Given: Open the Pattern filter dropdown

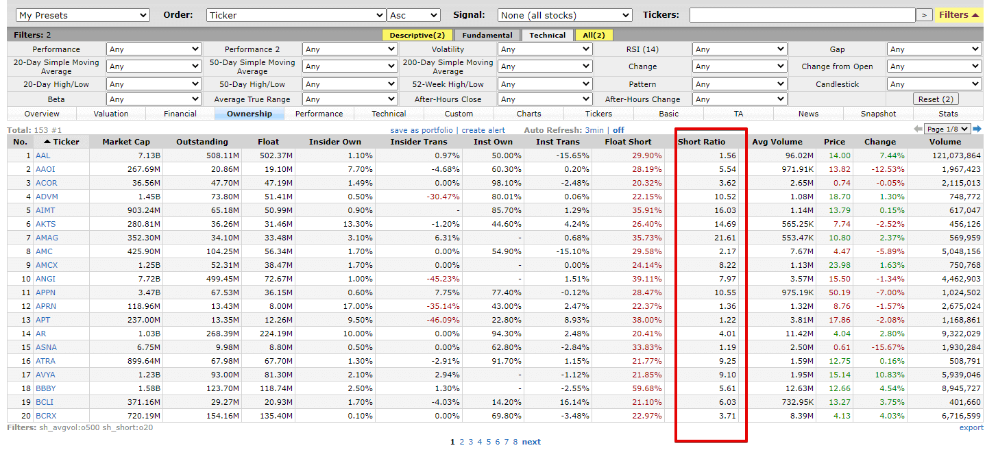Looking at the screenshot, I should pos(740,83).
